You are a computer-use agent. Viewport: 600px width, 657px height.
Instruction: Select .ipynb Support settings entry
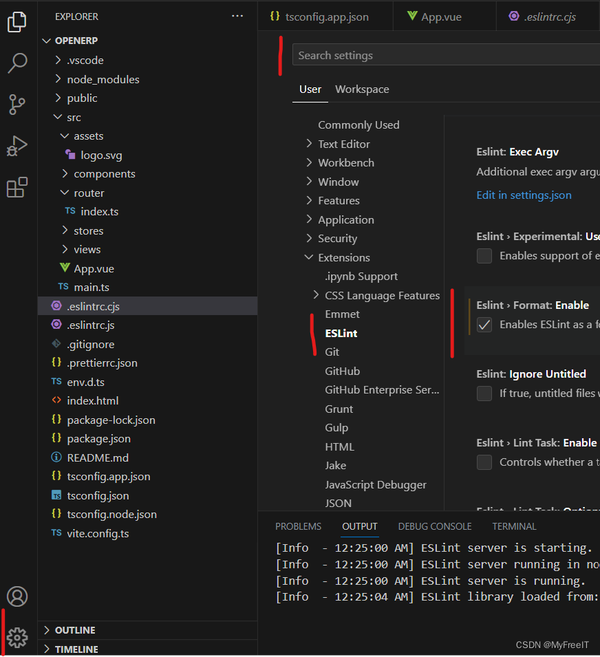pos(361,277)
